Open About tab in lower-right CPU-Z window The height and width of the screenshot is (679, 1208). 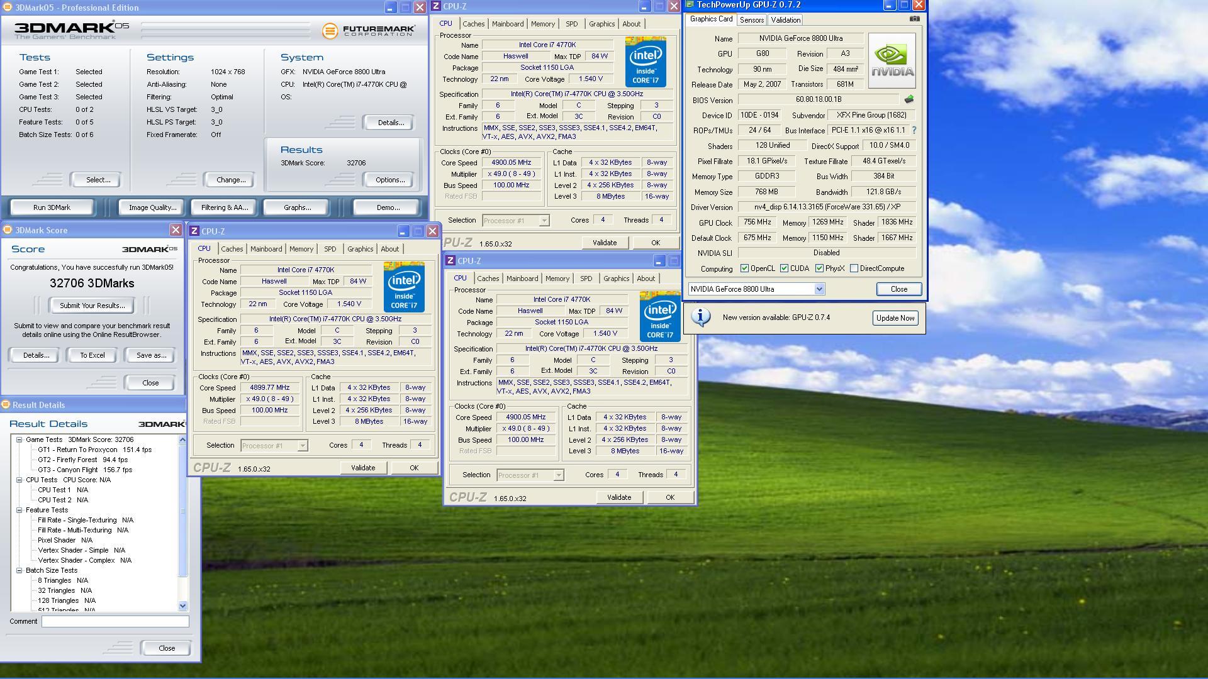tap(646, 279)
